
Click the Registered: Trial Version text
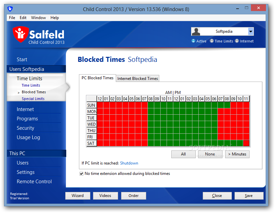click(x=19, y=196)
